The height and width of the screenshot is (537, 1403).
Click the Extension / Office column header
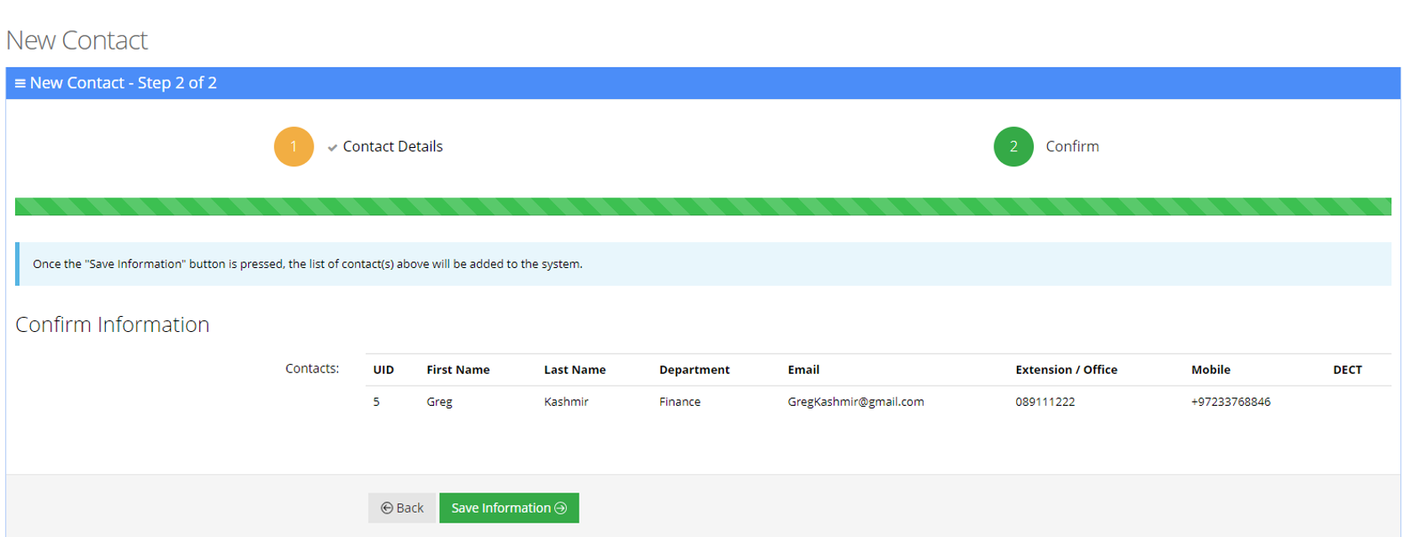(x=1066, y=370)
